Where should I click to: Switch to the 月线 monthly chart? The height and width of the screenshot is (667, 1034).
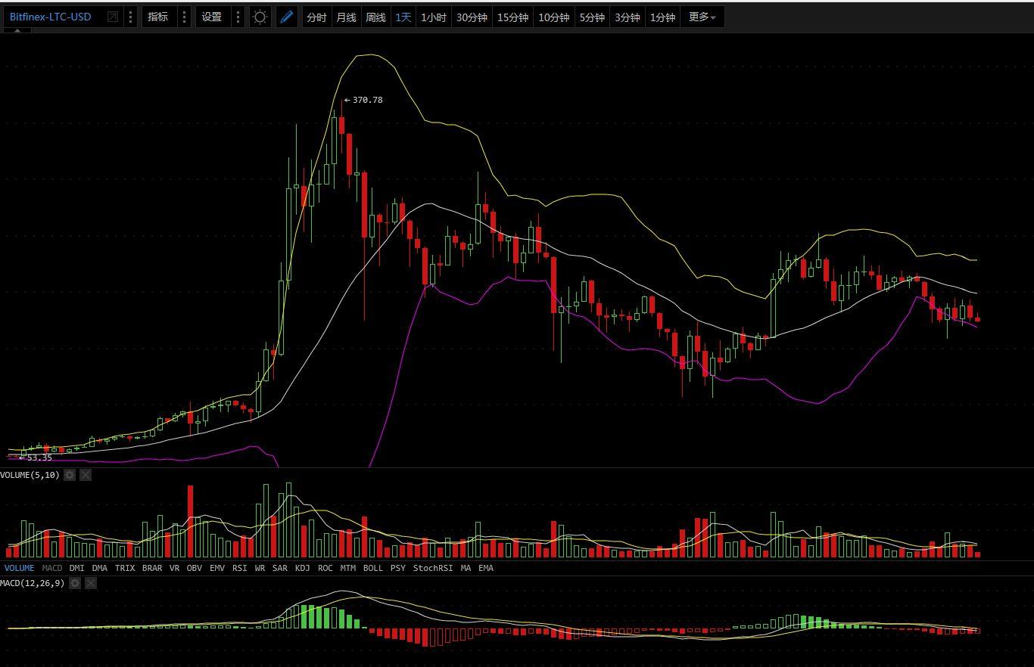pos(346,17)
